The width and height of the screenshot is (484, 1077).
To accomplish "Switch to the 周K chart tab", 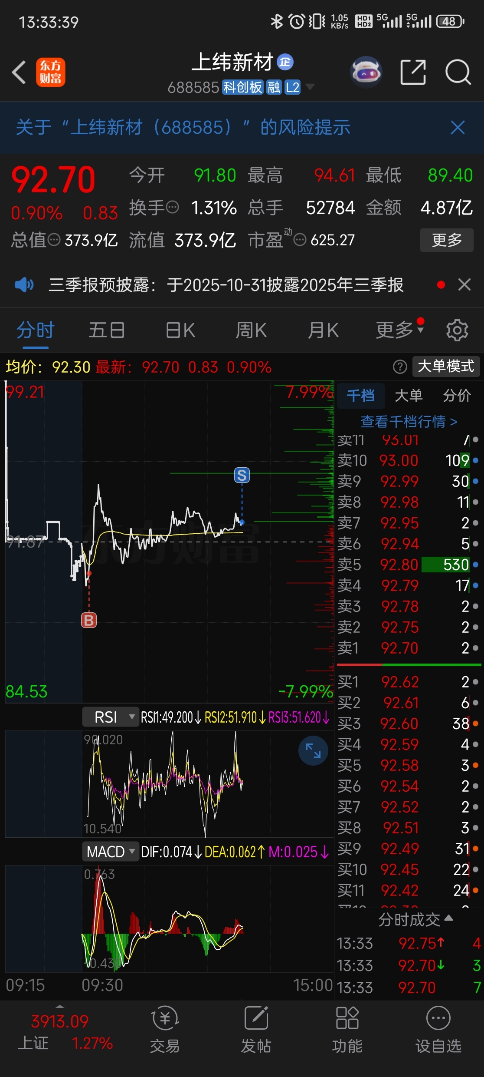I will coord(251,330).
